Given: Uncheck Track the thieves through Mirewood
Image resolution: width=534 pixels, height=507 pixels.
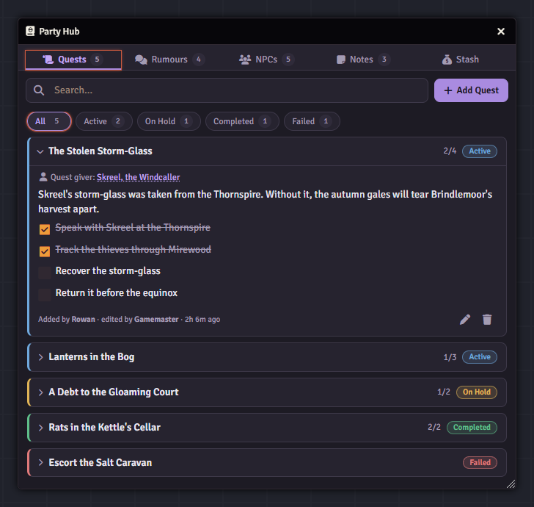Looking at the screenshot, I should point(45,251).
